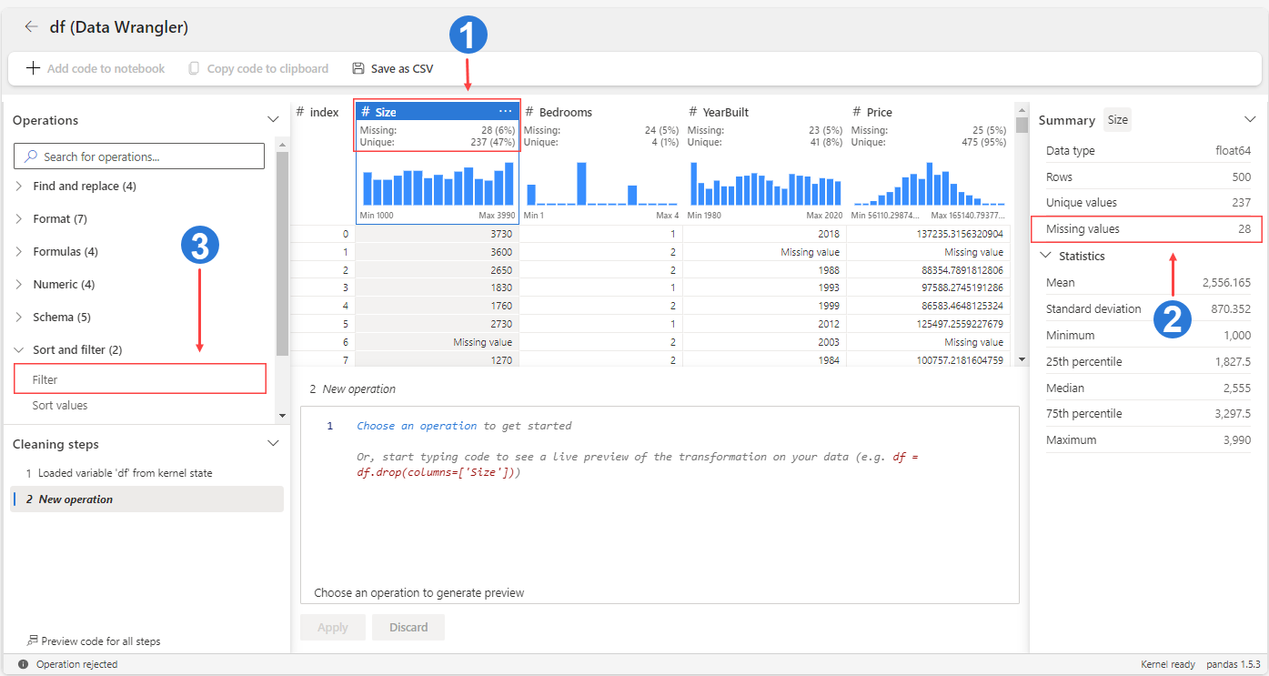Click the back arrow next to df title

(31, 27)
